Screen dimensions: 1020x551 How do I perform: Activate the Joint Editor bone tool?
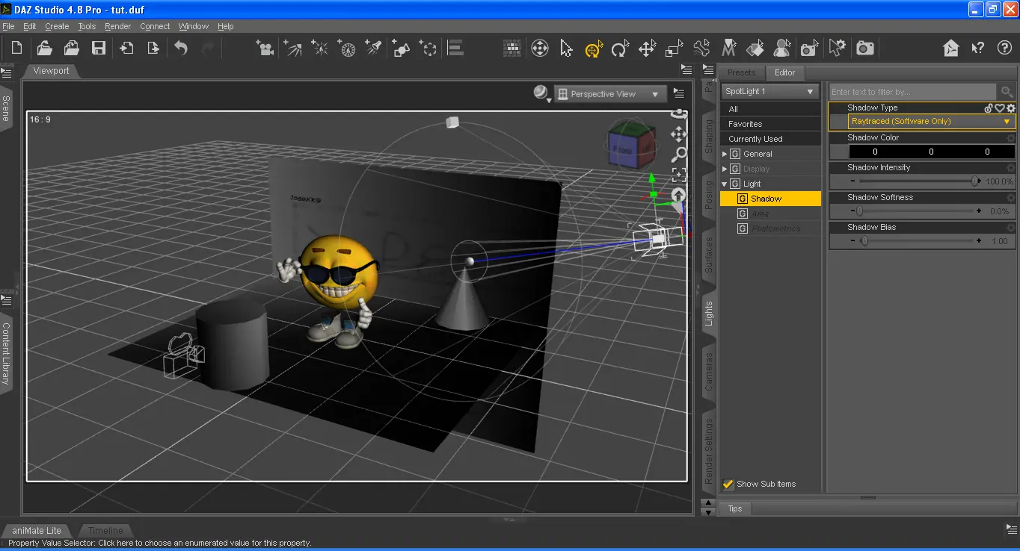tap(701, 49)
